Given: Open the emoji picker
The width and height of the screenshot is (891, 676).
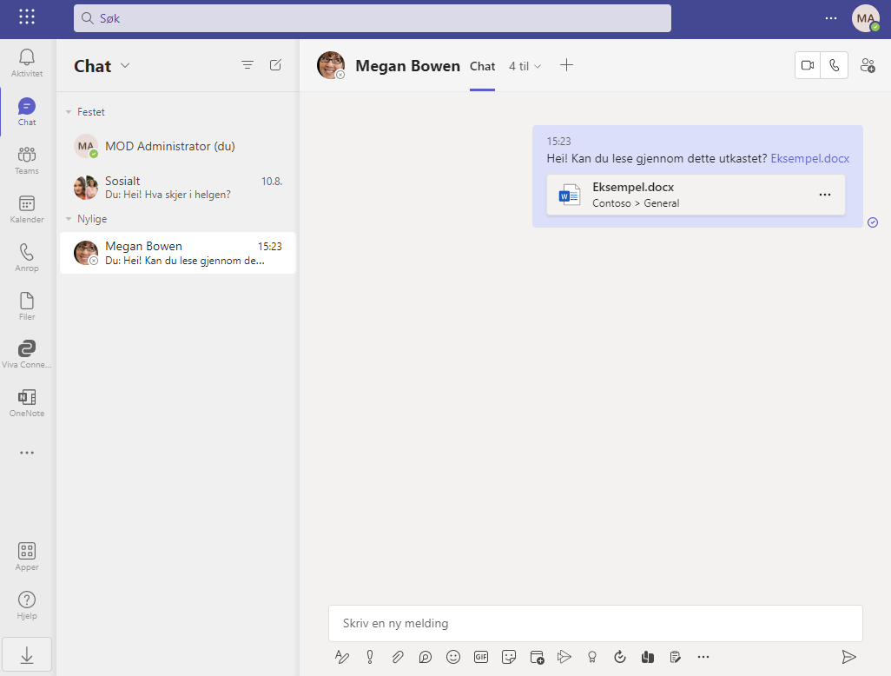Looking at the screenshot, I should pyautogui.click(x=453, y=657).
